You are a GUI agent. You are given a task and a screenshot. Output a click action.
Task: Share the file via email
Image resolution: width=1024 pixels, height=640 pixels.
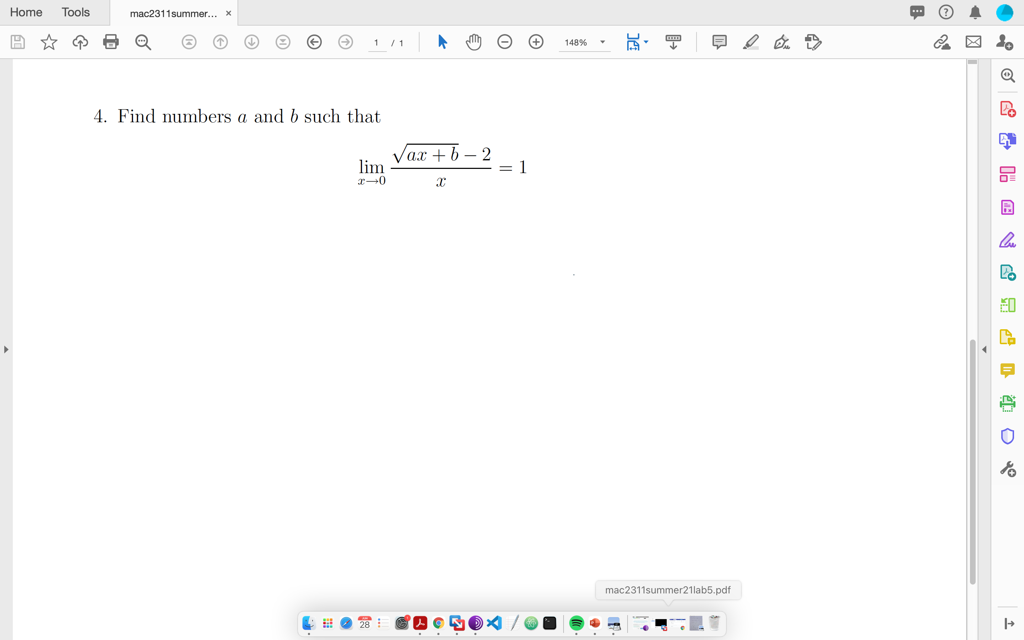973,42
